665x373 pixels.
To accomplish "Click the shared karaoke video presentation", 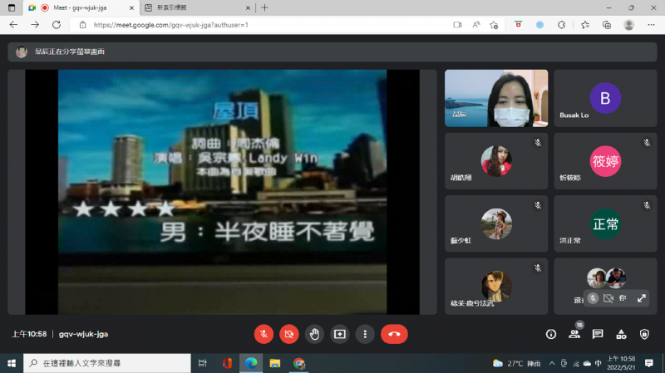I will click(222, 192).
